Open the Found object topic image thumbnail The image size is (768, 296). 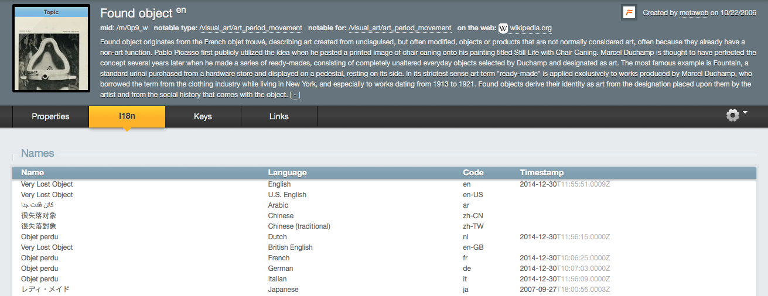(51, 48)
